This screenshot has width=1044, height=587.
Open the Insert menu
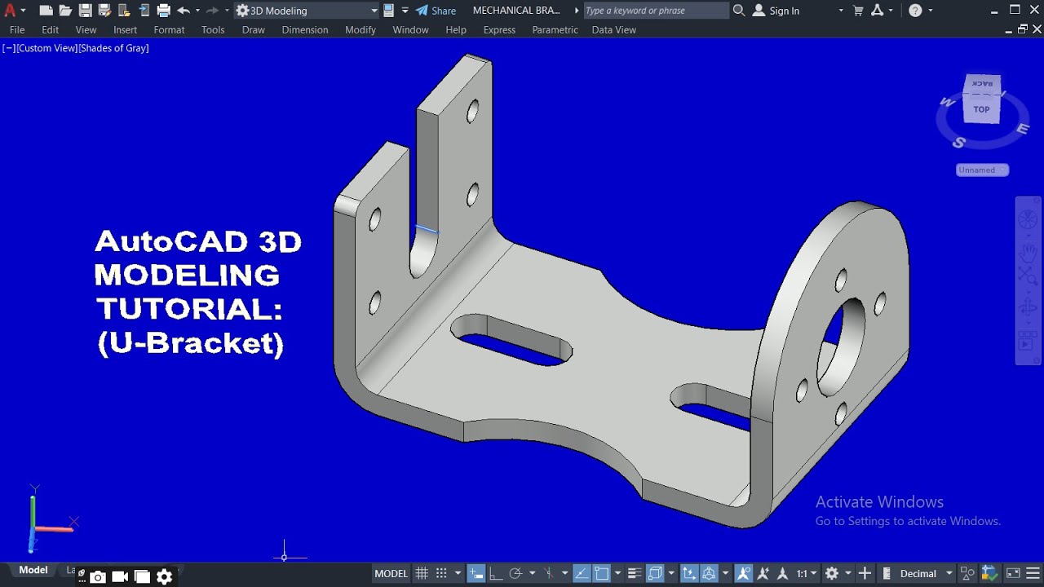pyautogui.click(x=125, y=29)
